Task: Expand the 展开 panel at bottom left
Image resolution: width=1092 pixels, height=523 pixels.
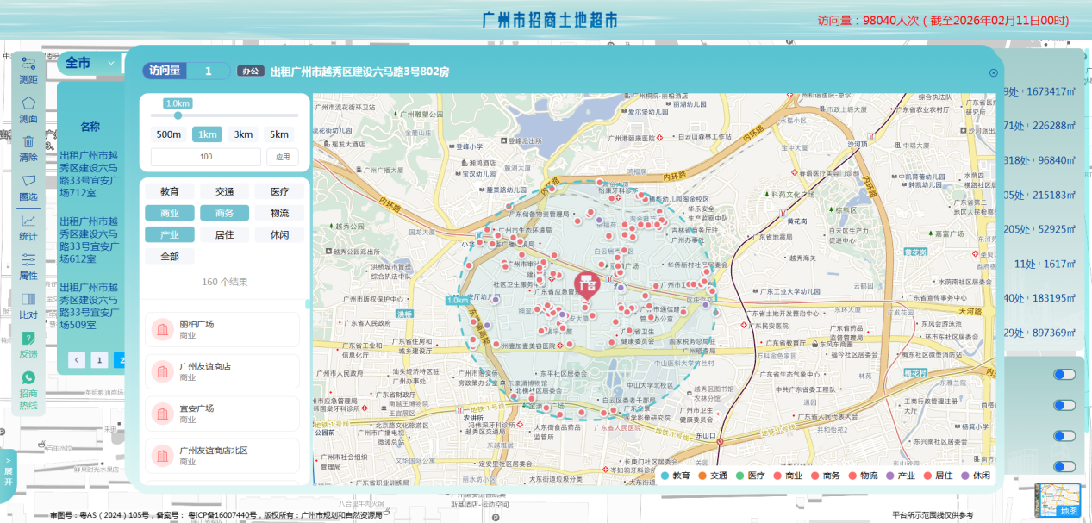Action: click(x=8, y=471)
